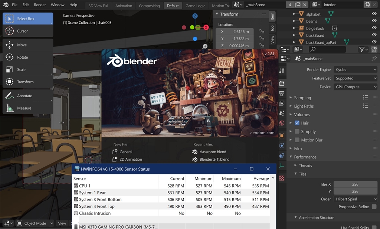The width and height of the screenshot is (380, 229).
Task: Open the Render menu
Action: [40, 5]
